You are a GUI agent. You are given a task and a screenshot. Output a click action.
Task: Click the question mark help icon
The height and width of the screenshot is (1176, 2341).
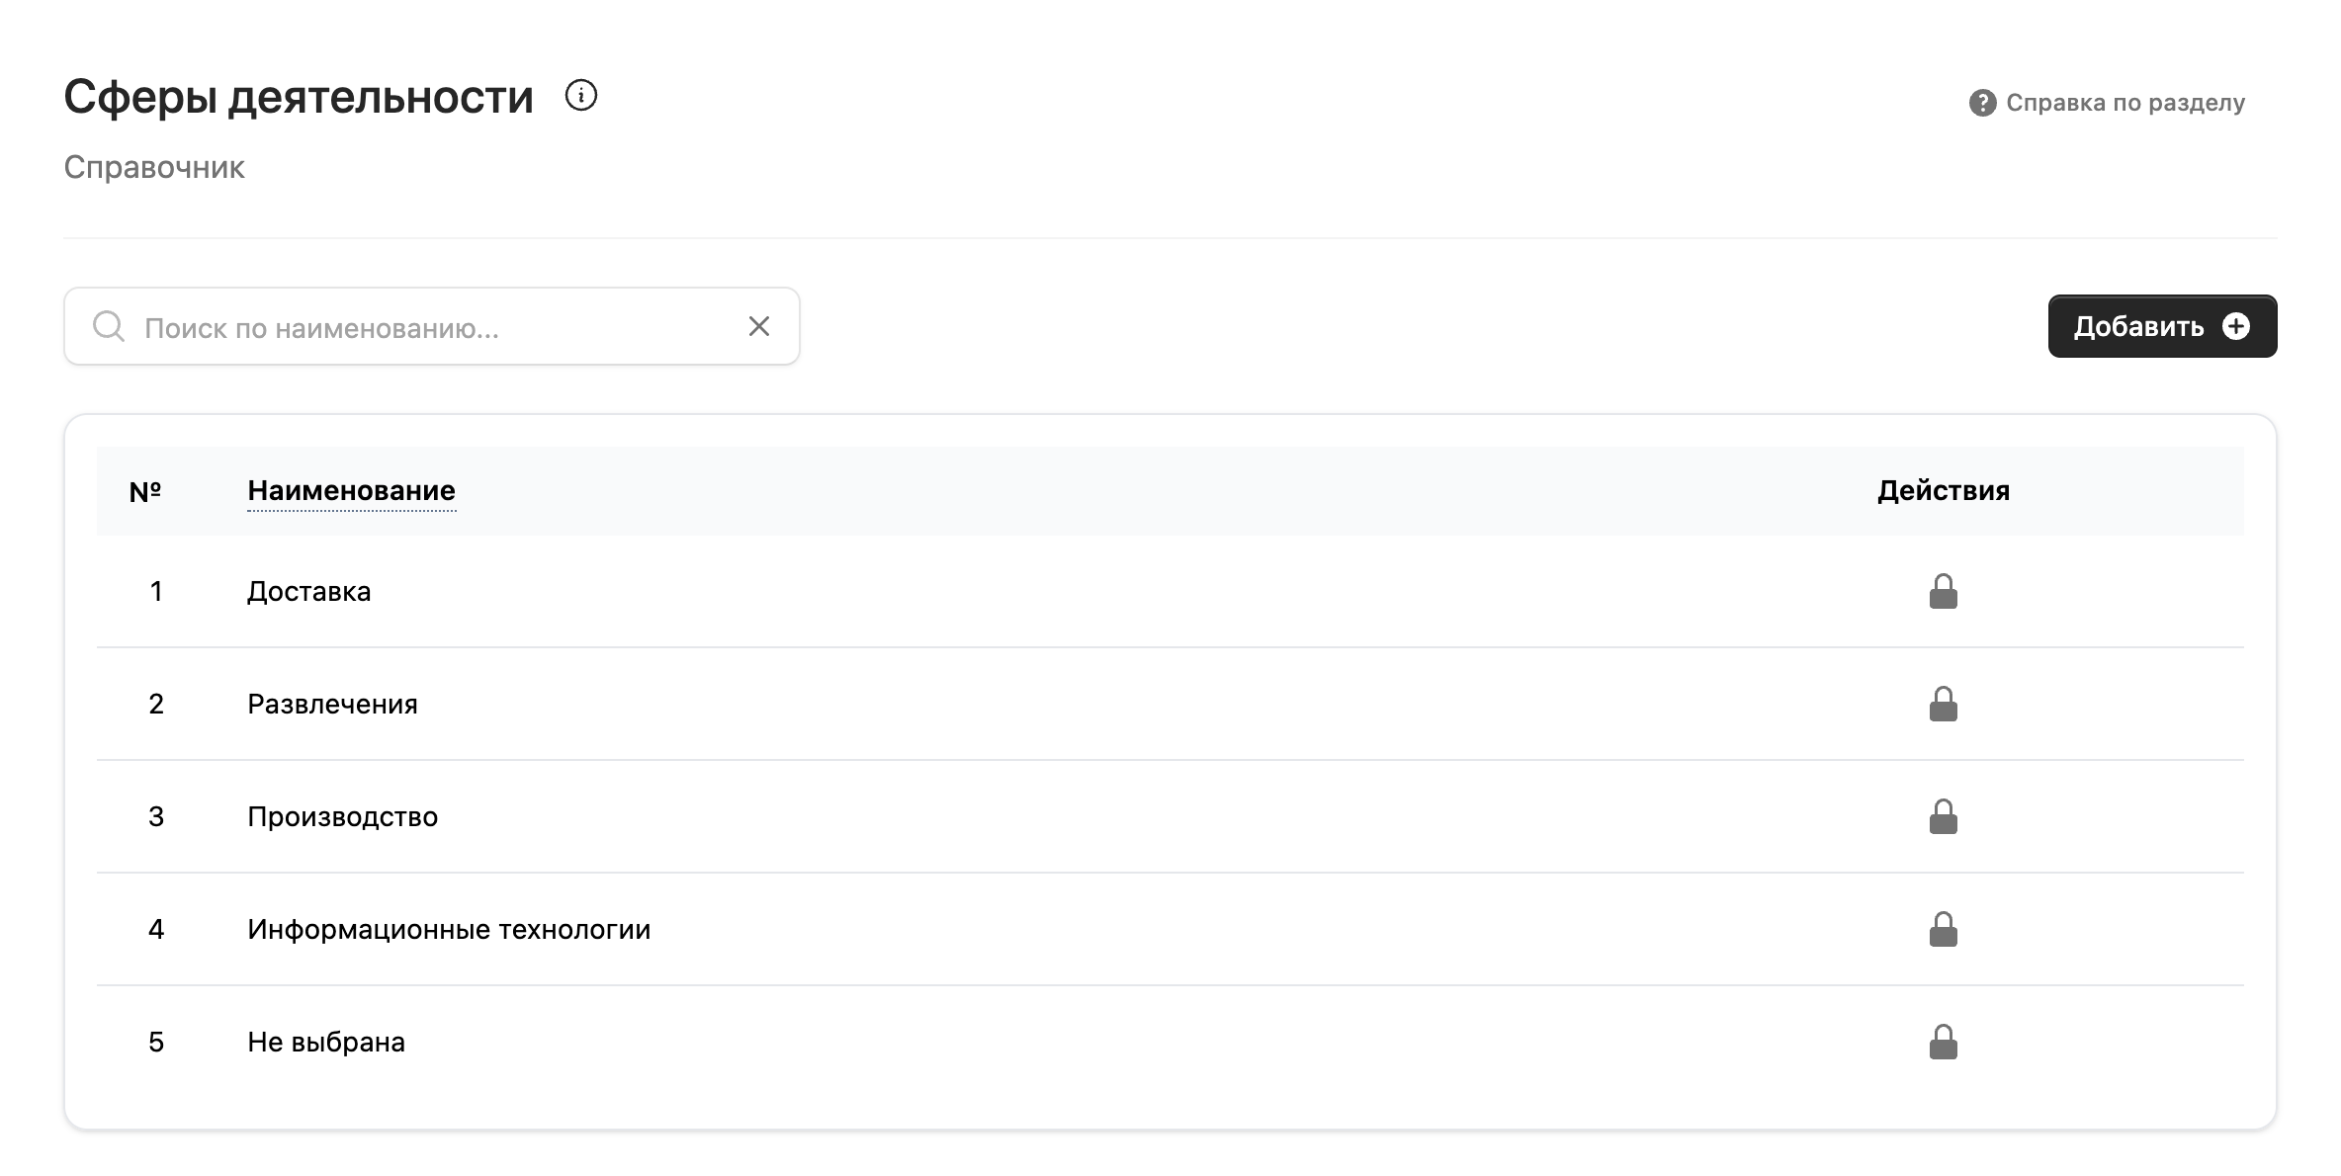tap(1982, 103)
